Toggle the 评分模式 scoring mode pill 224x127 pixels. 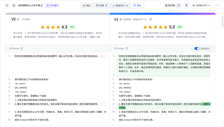52,6
